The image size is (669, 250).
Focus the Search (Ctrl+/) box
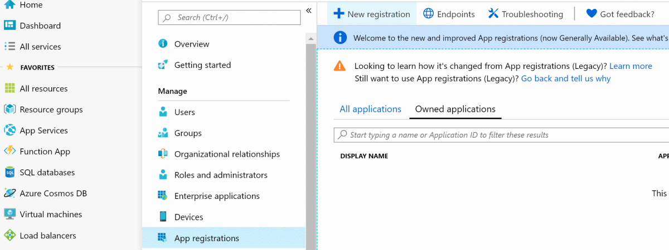coord(229,17)
